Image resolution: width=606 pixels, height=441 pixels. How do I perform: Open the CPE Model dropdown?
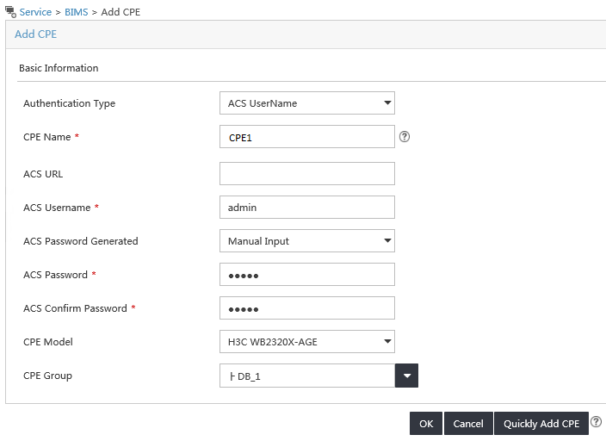(x=306, y=341)
